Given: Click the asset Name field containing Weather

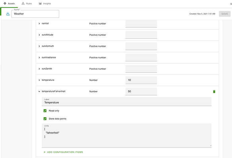Looking at the screenshot, I should 35,14.
